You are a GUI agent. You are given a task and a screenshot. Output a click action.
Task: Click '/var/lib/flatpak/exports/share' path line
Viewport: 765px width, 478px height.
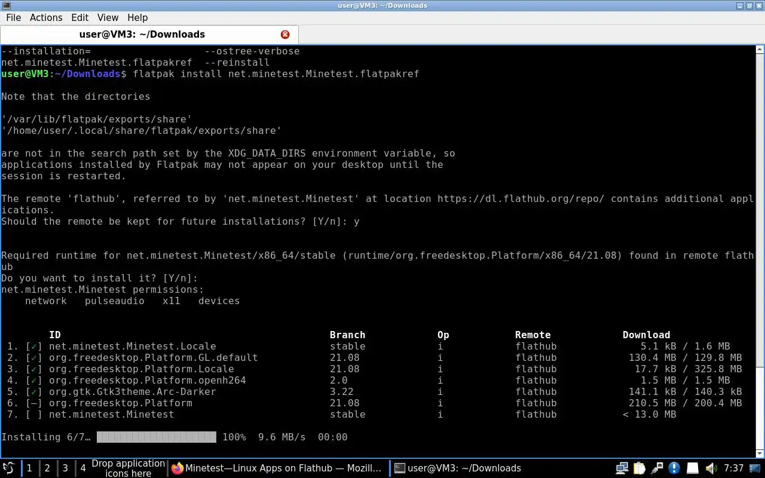click(x=97, y=119)
